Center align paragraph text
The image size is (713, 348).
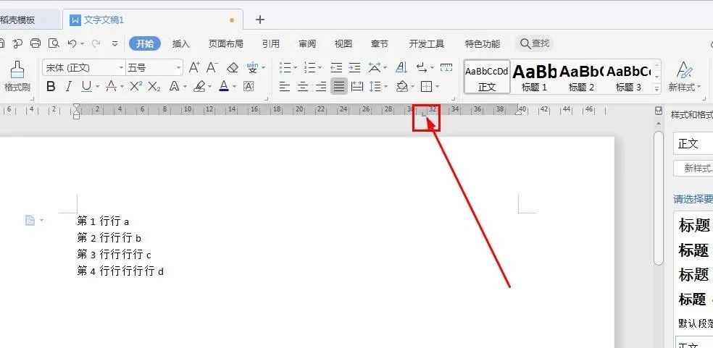303,86
